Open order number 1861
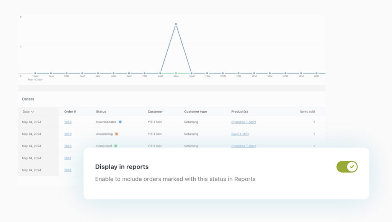 pos(68,158)
